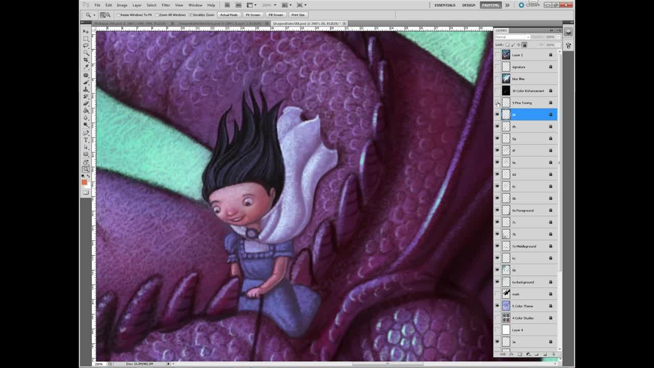Click lock transparent pixels icon
Screen dimensions: 654x368
pos(507,45)
